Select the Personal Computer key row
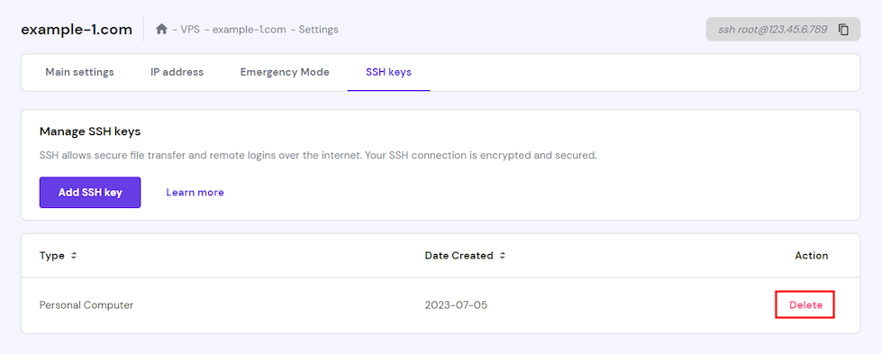This screenshot has width=882, height=354. tap(441, 305)
